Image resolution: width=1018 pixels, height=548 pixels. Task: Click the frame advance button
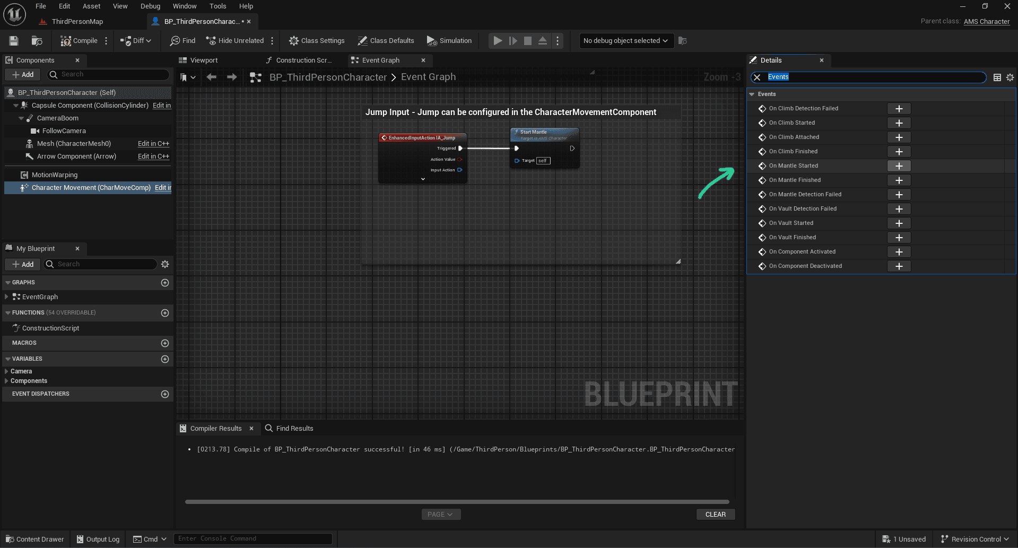513,41
